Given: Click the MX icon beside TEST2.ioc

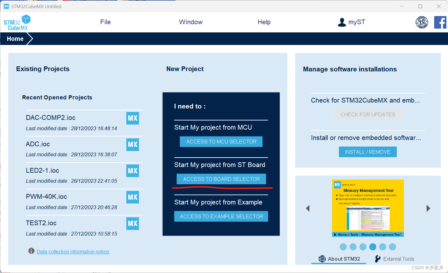Looking at the screenshot, I should pyautogui.click(x=133, y=224).
